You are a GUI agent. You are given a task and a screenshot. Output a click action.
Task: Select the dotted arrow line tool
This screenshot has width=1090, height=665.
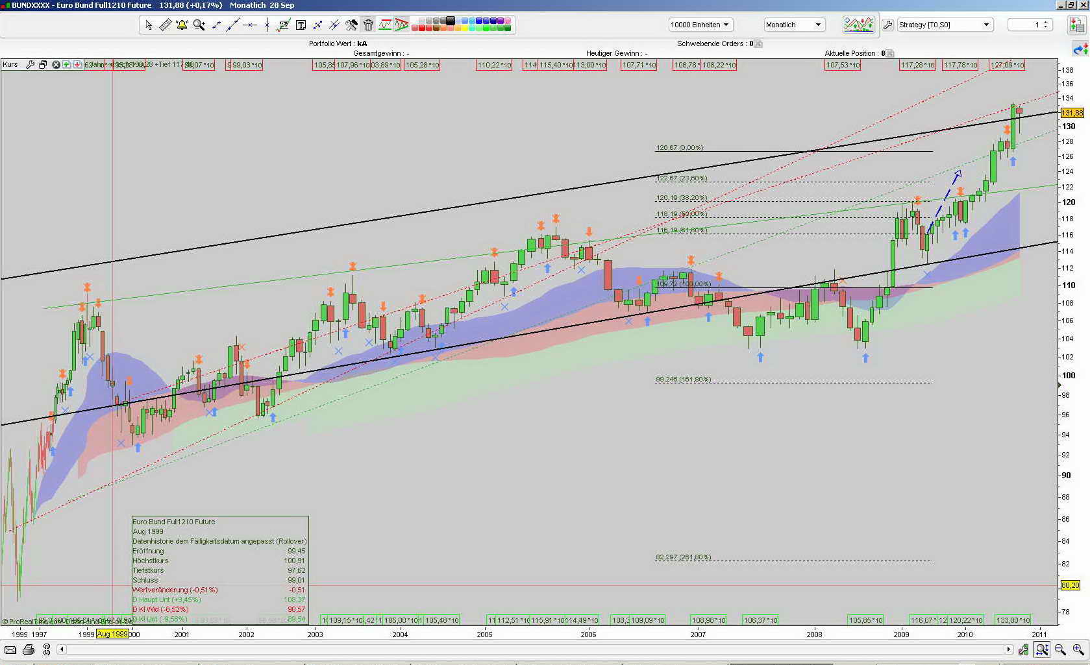point(317,25)
